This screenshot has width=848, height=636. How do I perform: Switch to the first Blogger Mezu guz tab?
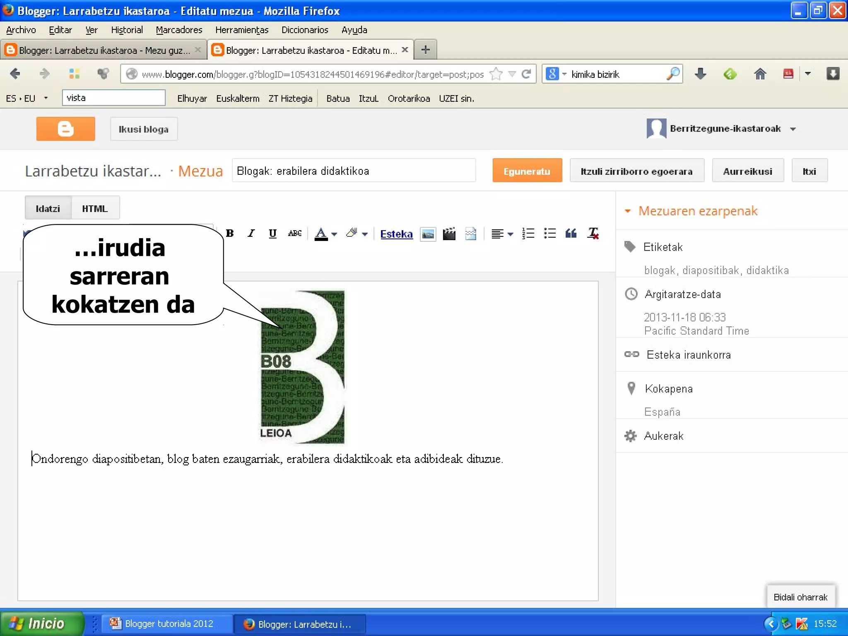coord(104,50)
